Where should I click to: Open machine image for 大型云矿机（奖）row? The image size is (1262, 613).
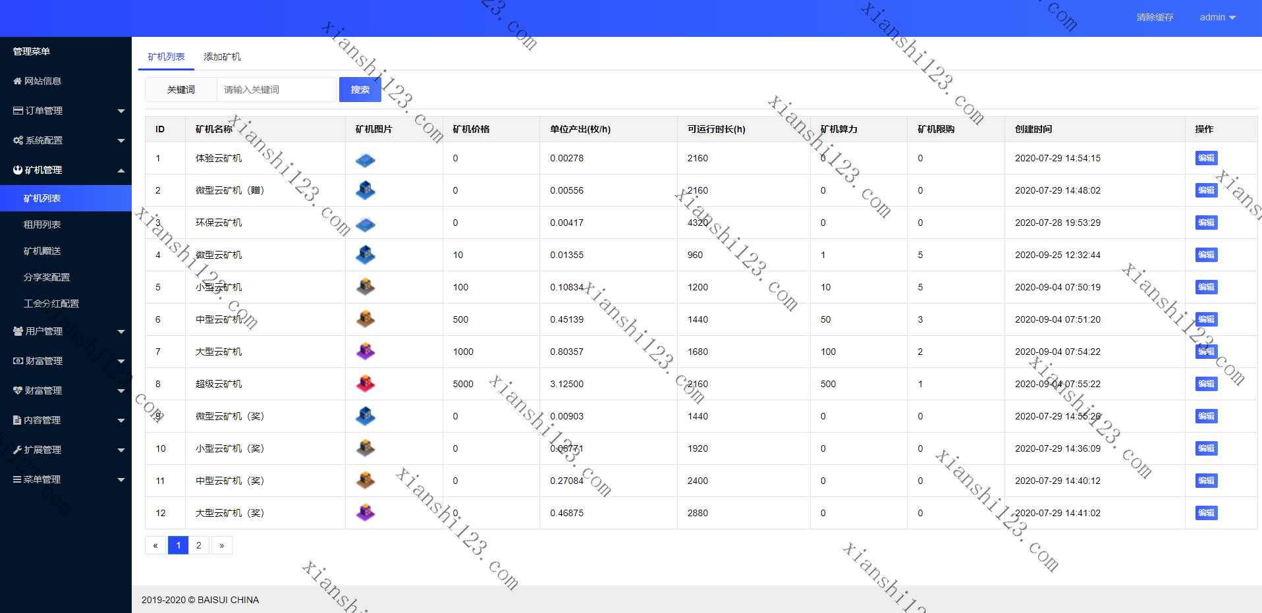[366, 513]
